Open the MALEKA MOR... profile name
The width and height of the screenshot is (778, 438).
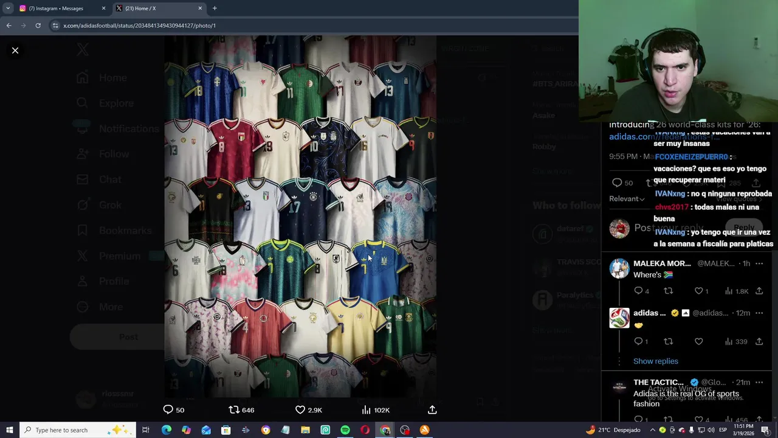point(662,263)
